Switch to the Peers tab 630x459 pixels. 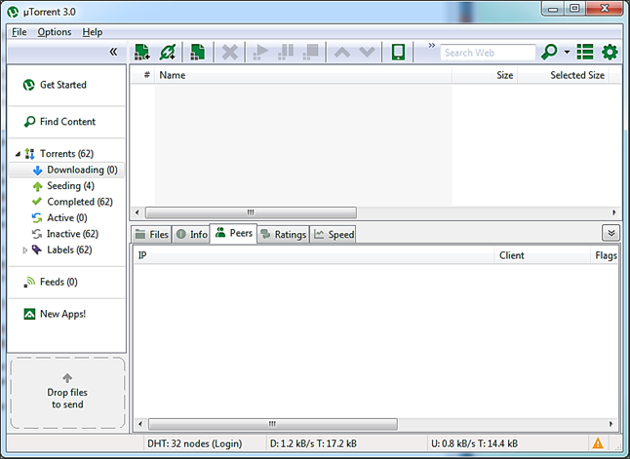tap(233, 233)
